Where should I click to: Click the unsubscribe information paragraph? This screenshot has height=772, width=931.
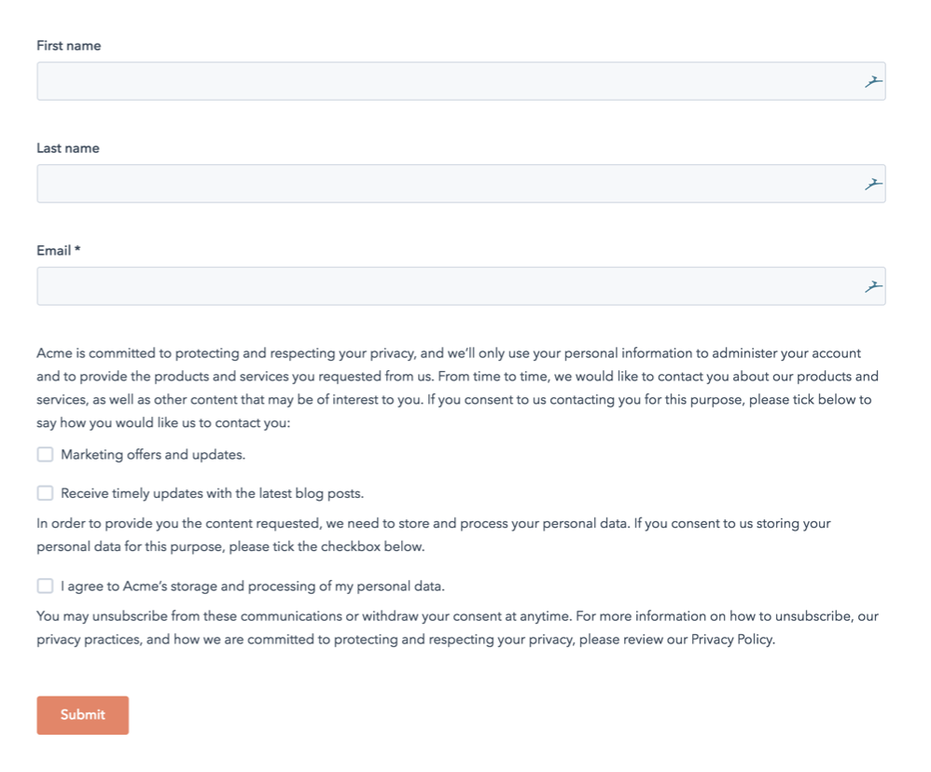click(x=457, y=627)
